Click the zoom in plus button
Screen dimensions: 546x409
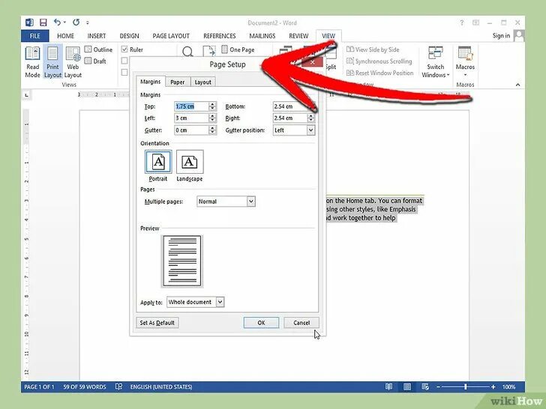click(493, 387)
